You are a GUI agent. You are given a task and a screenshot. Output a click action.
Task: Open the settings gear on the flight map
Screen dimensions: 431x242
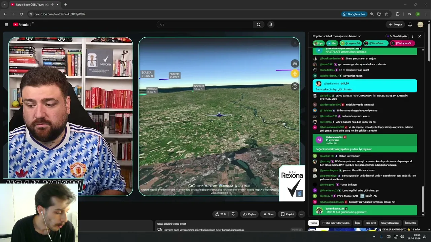pyautogui.click(x=295, y=86)
